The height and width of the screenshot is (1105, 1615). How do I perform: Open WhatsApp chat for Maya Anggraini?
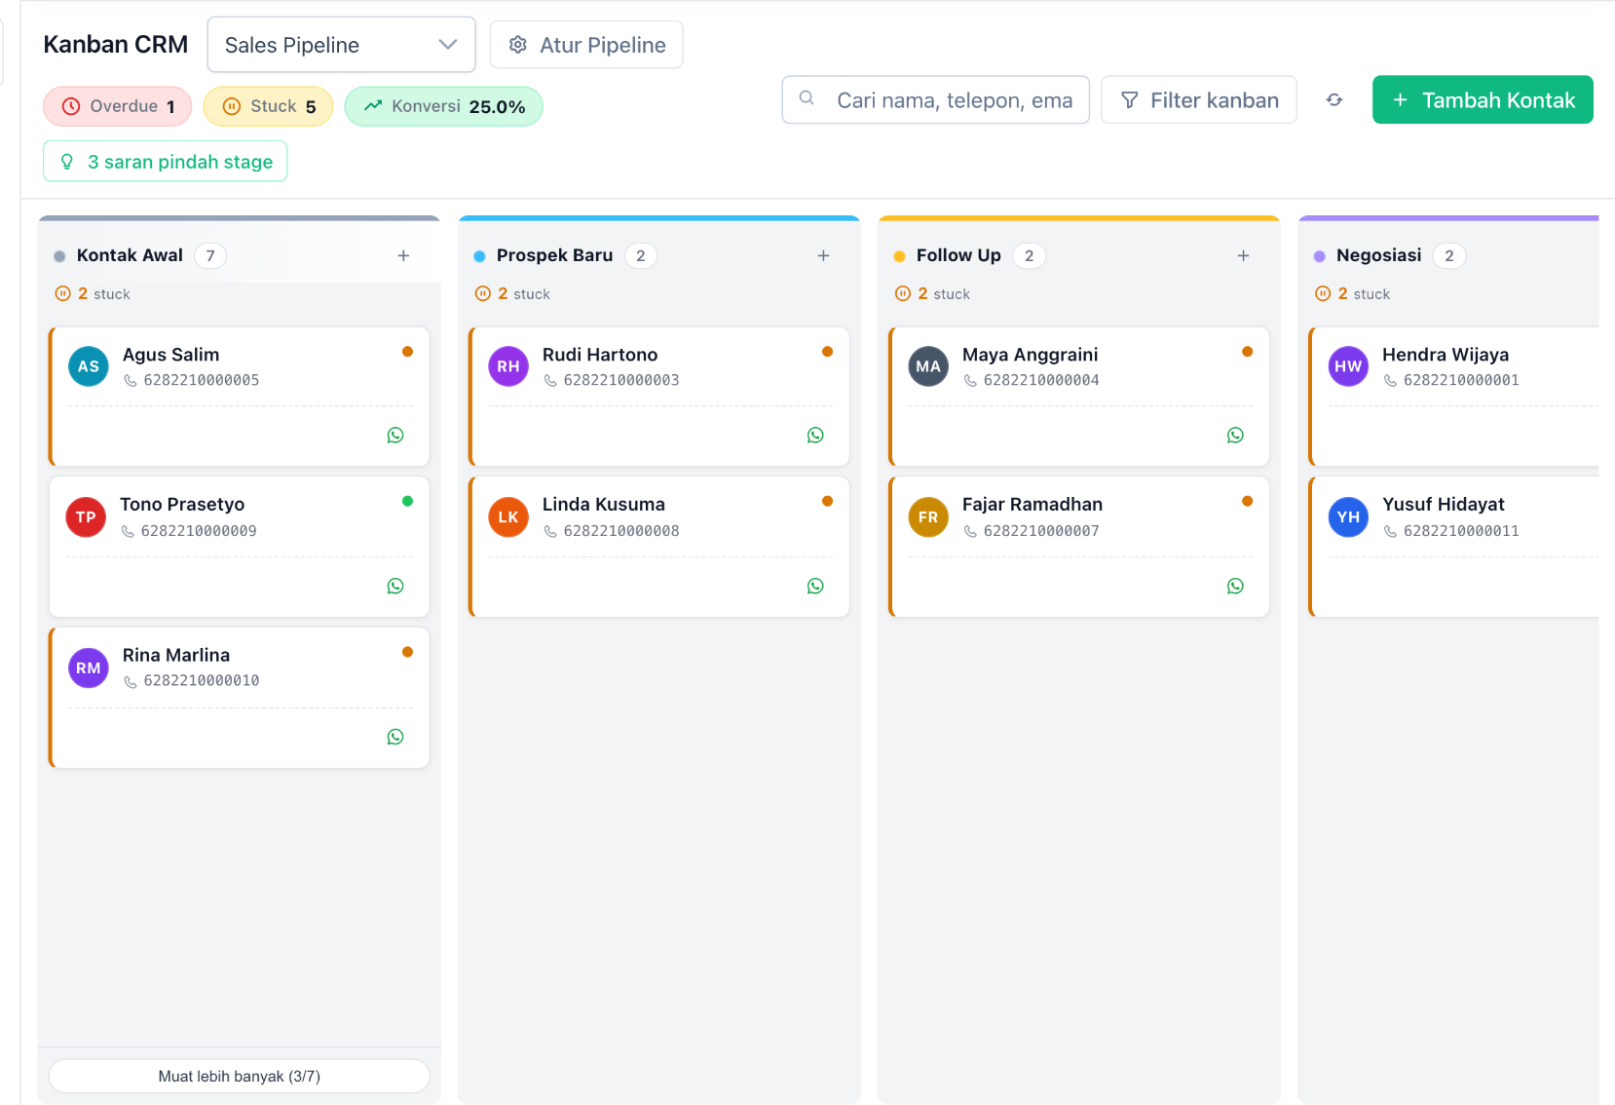1235,436
